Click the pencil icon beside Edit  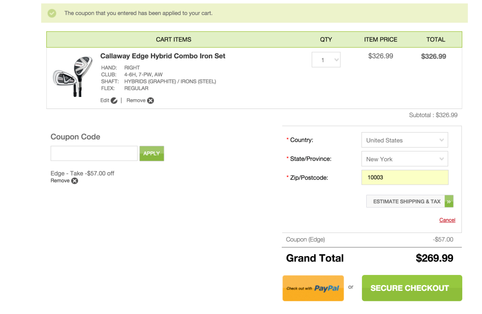pos(114,100)
